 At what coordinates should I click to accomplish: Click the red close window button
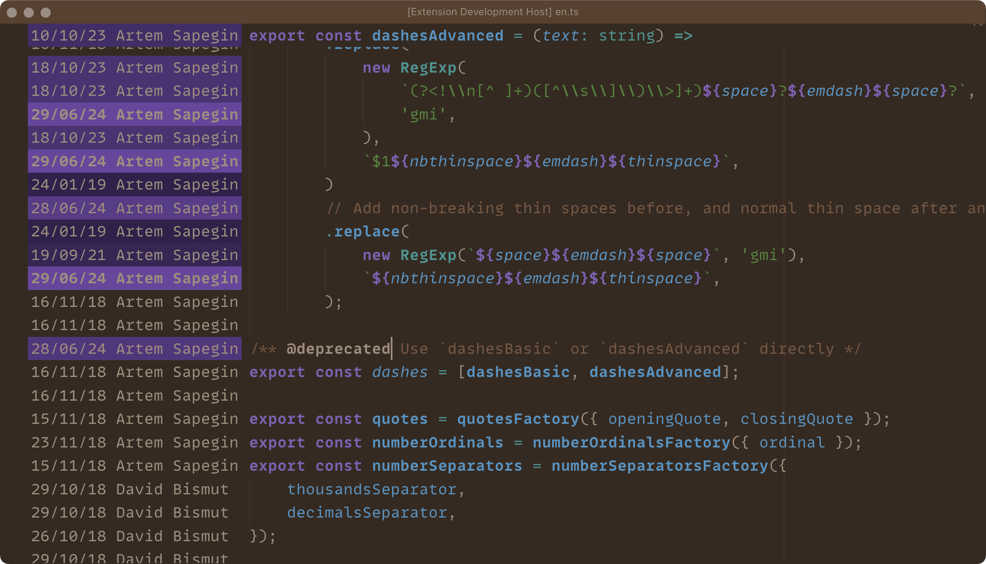coord(12,13)
